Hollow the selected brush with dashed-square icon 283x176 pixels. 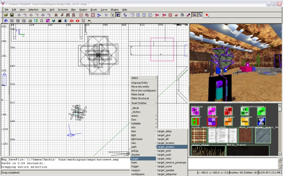pyautogui.click(x=81, y=15)
